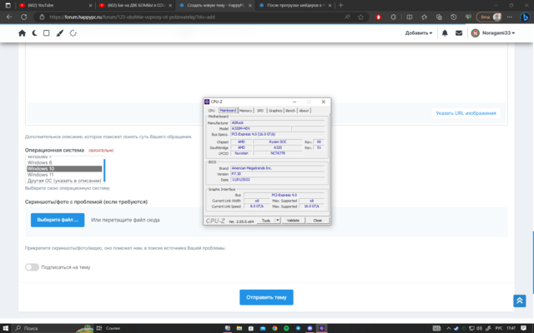The width and height of the screenshot is (534, 333).
Task: Open the Windows Start menu
Action: click(8, 328)
